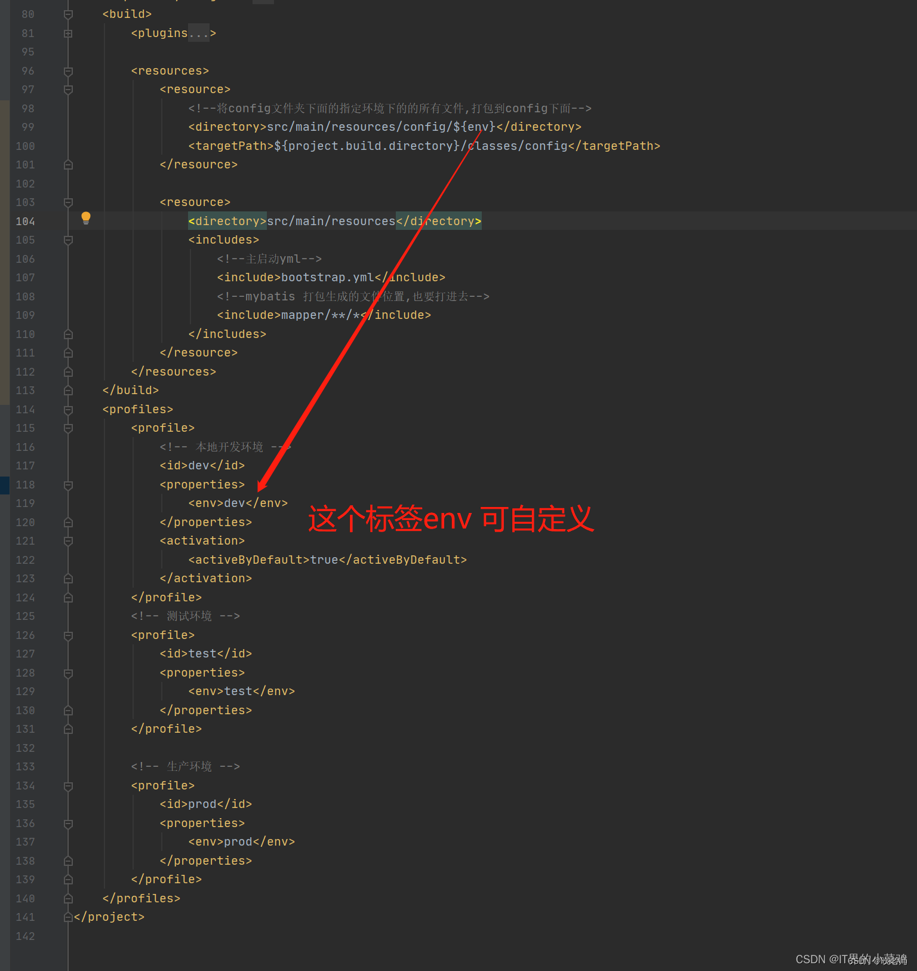Click the env prod property line
This screenshot has height=971, width=917.
point(242,842)
